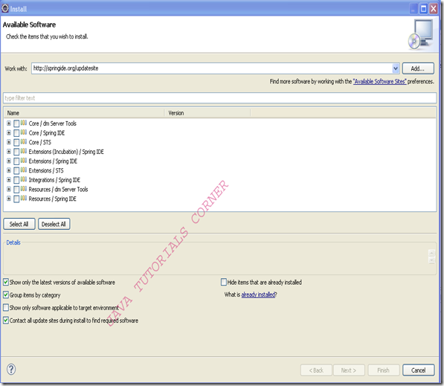This screenshot has height=386, width=444.
Task: Toggle Show only the latest versions checkbox
Action: [x=6, y=282]
